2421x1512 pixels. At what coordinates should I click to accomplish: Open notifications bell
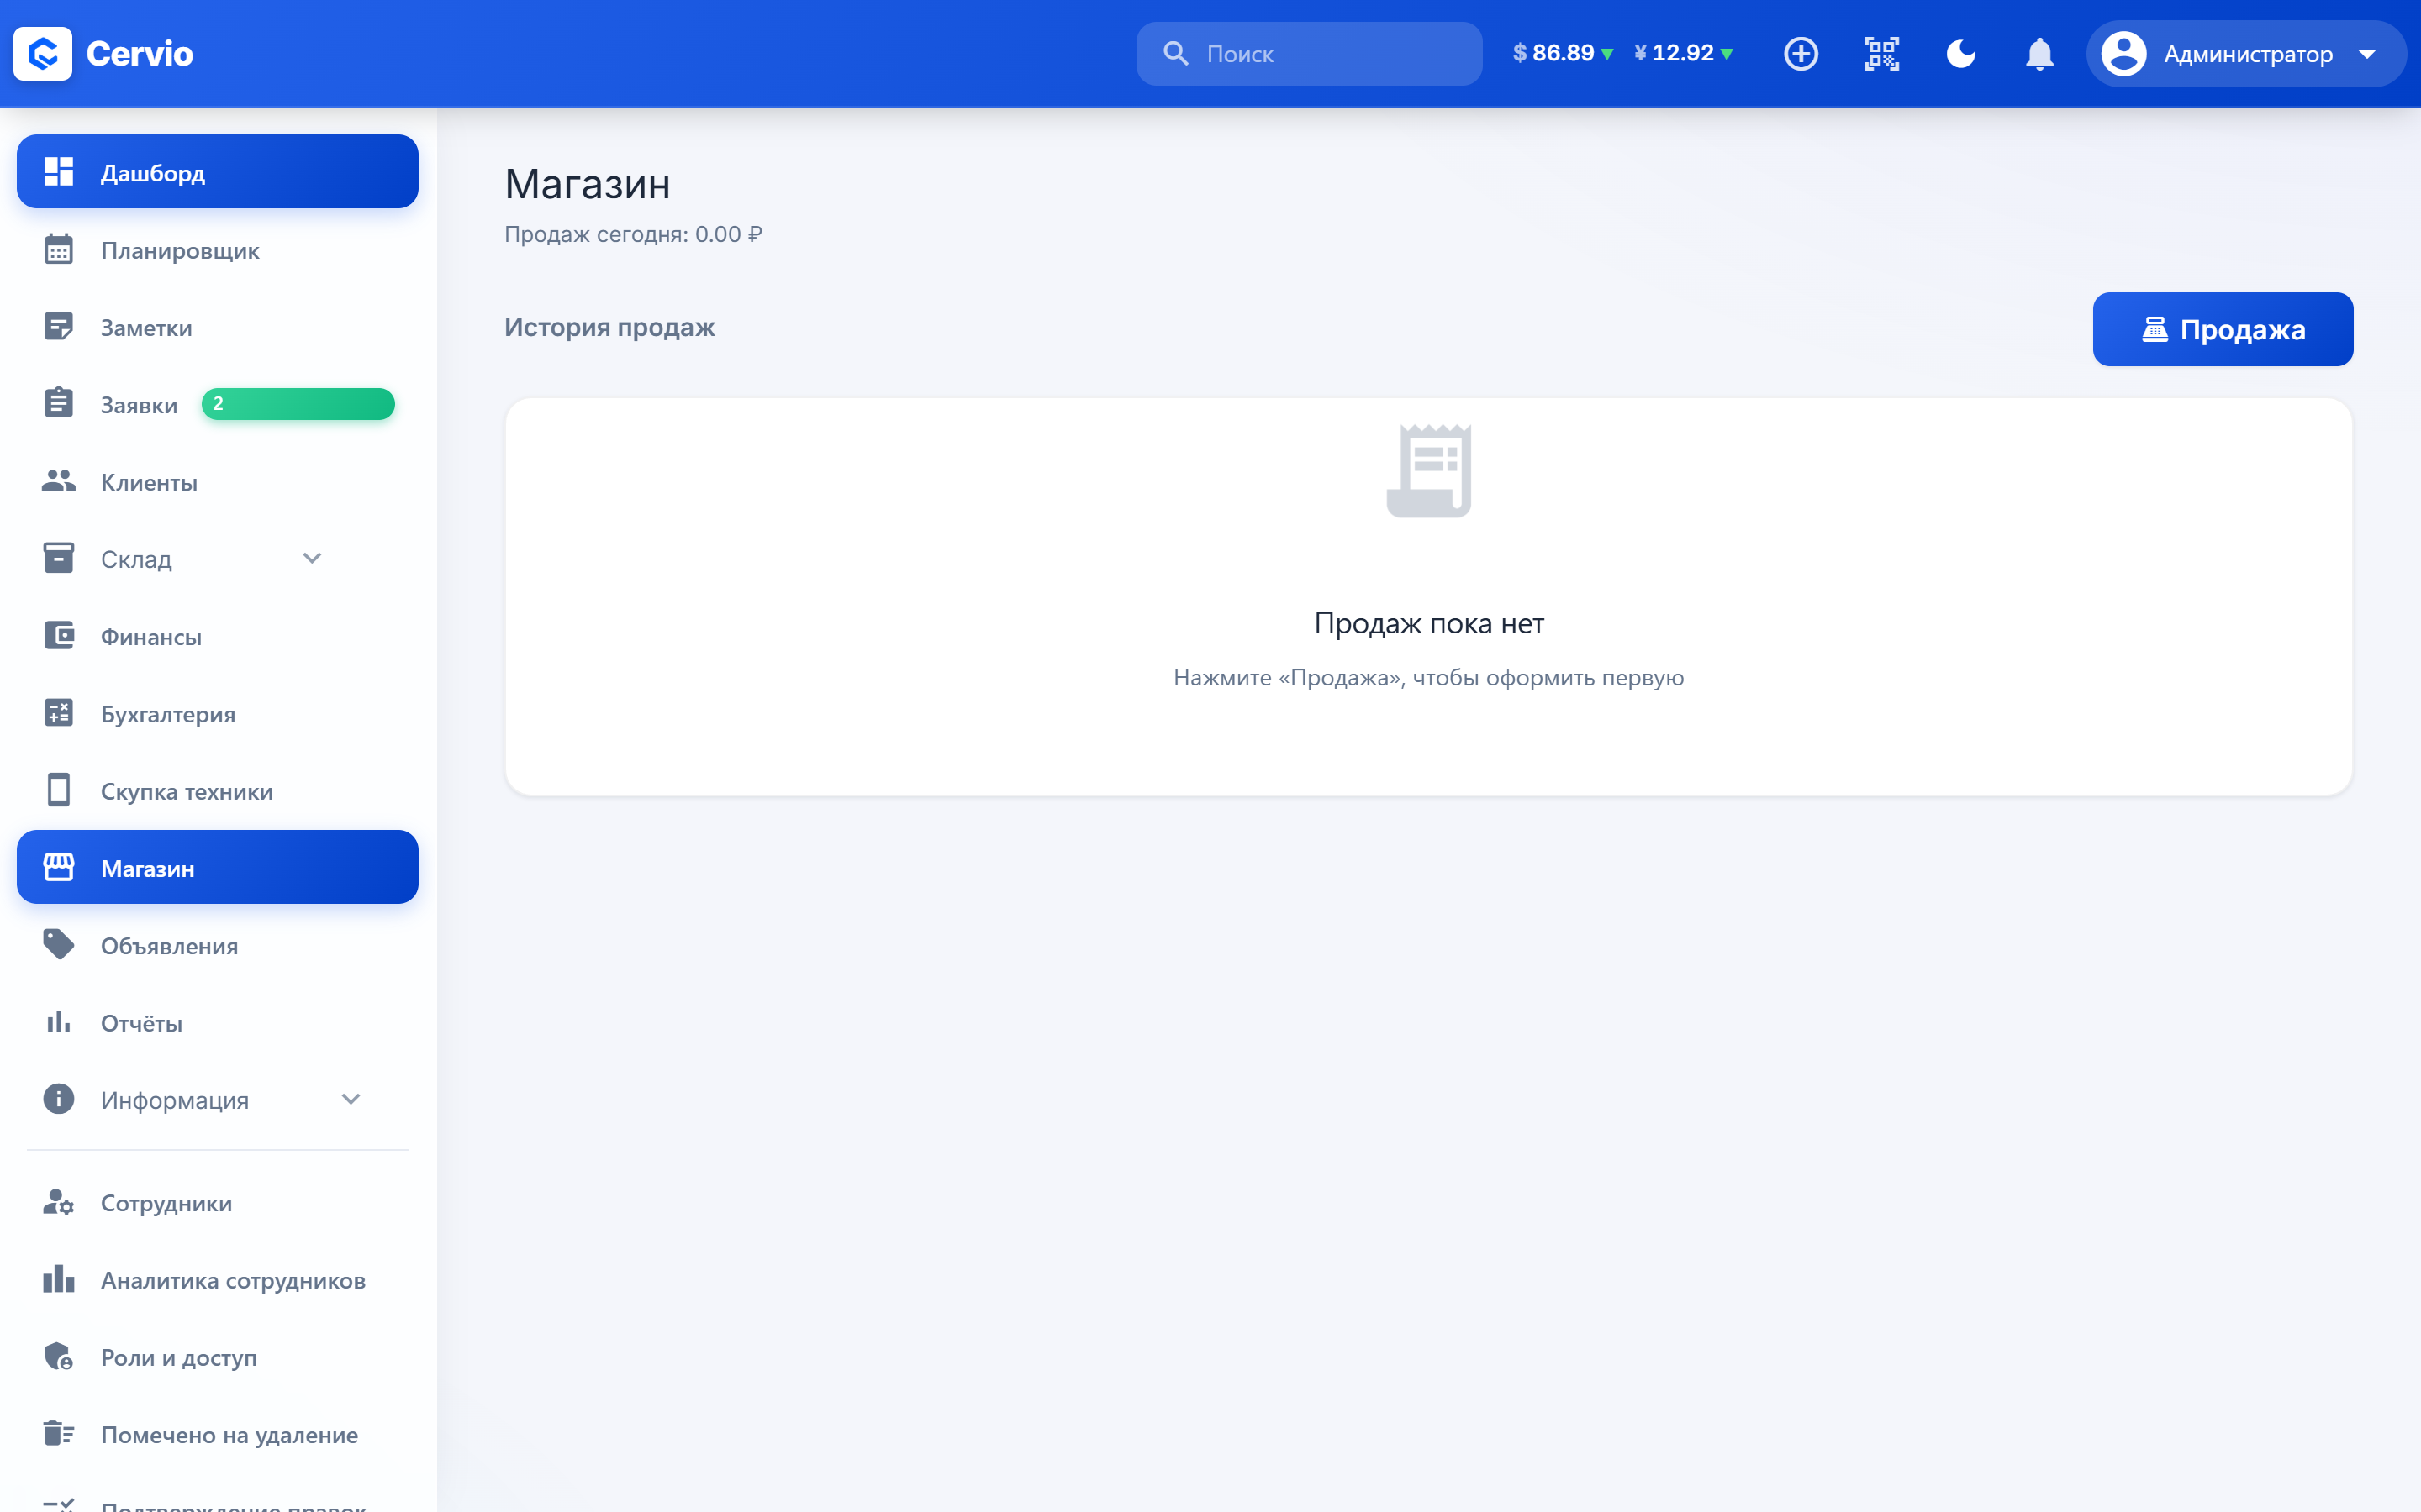click(2039, 53)
